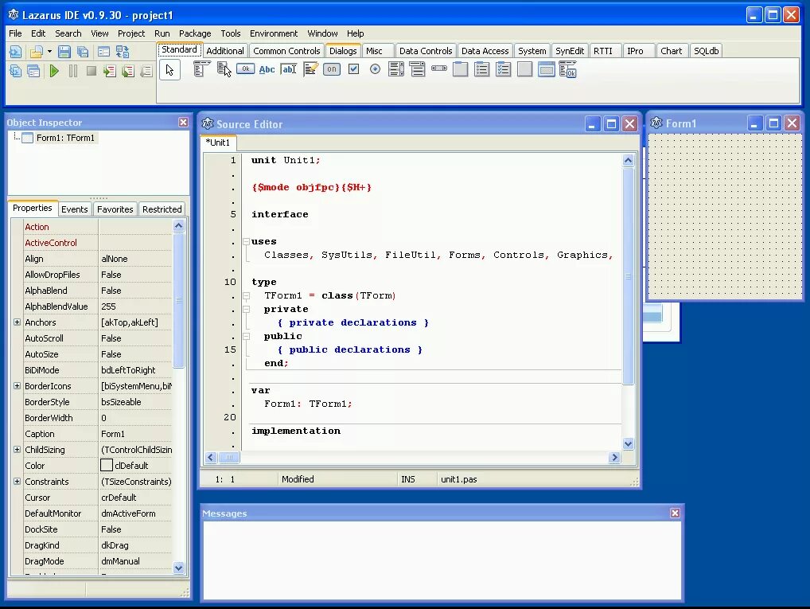Switch to the Events tab in Object Inspector
This screenshot has width=810, height=609.
[74, 209]
